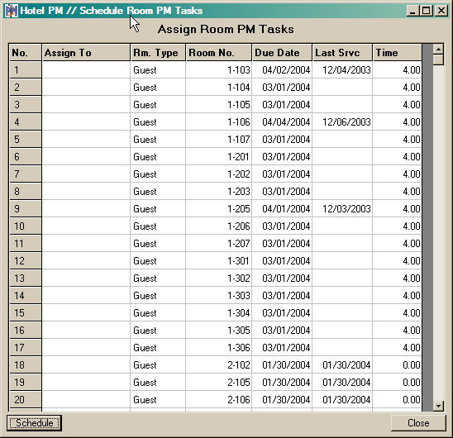Click last service date 12/04/2003
This screenshot has height=438, width=453.
tap(342, 70)
